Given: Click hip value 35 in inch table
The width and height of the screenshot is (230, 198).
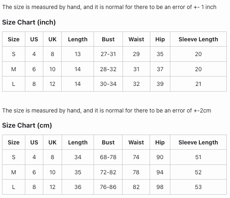Looking at the screenshot, I should [x=160, y=54].
